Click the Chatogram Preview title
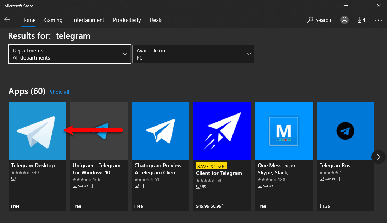Image resolution: width=387 pixels, height=223 pixels. (x=160, y=169)
